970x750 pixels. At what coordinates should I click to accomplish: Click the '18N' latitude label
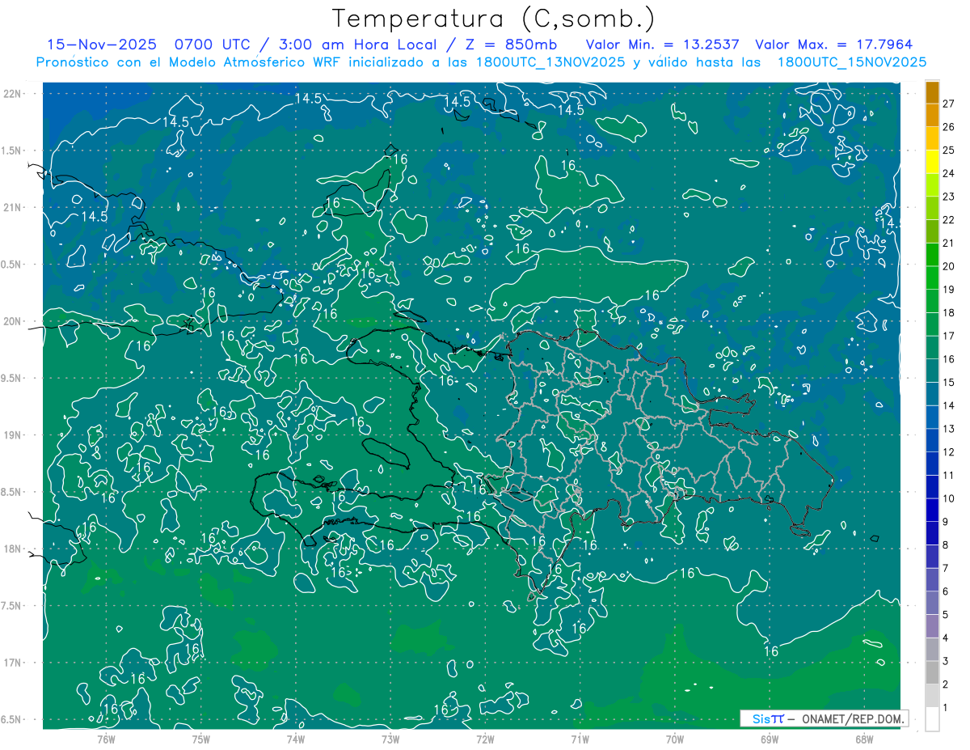click(13, 549)
